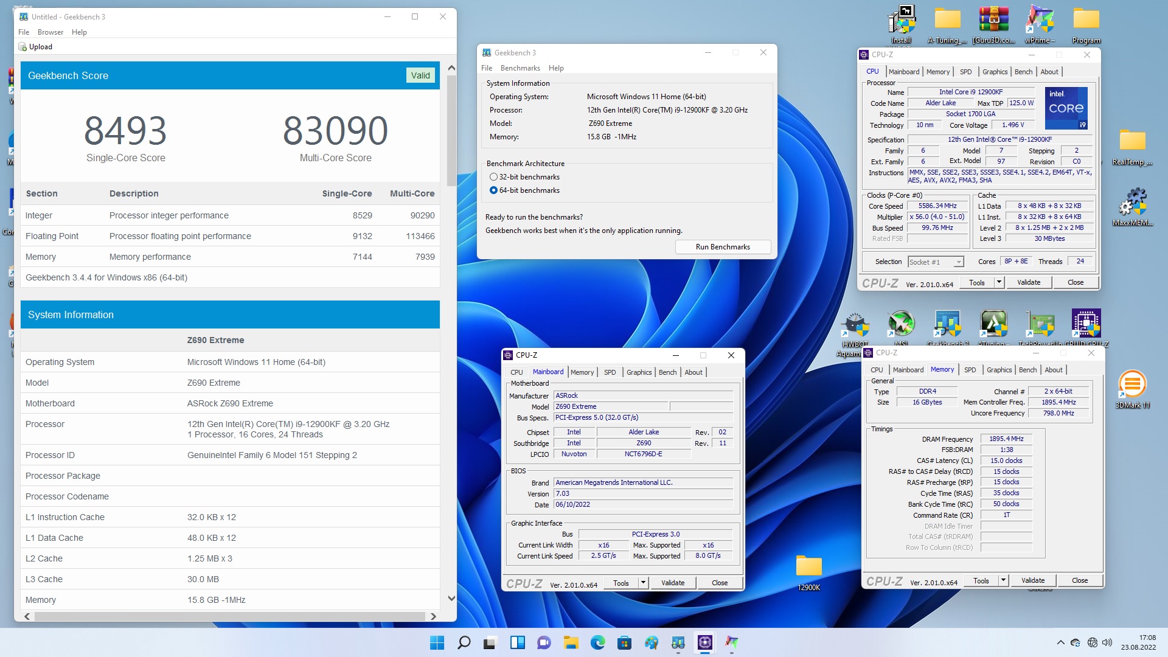This screenshot has height=657, width=1168.
Task: Click the taskbar clock showing 17:08
Action: coord(1139,642)
